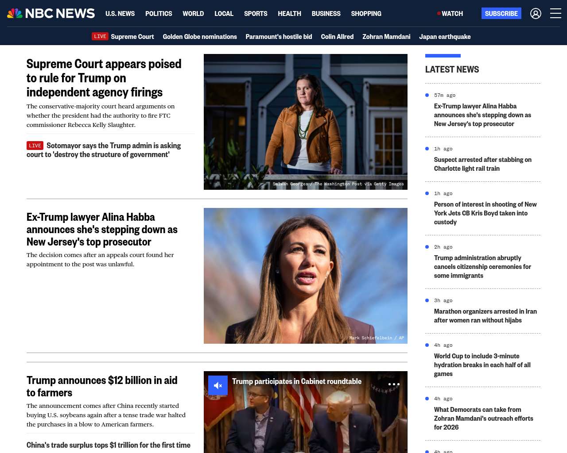The image size is (567, 453).
Task: Open the U.S. News menu
Action: 120,14
